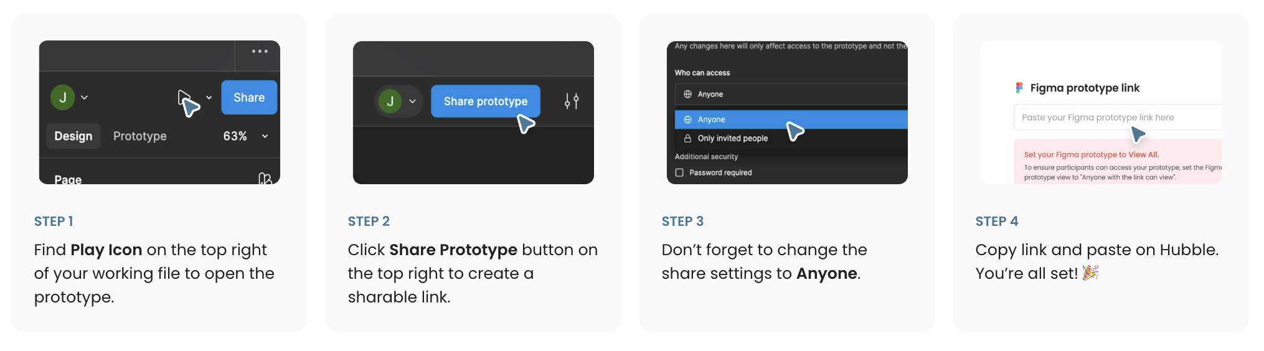Viewport: 1264px width, 351px height.
Task: Open prototype settings sliders icon
Action: point(572,101)
